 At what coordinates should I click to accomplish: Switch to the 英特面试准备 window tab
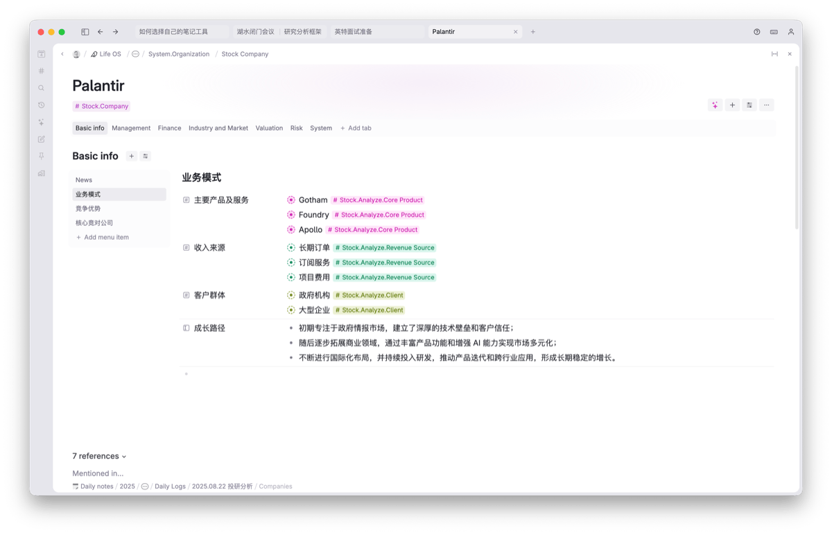(x=354, y=32)
